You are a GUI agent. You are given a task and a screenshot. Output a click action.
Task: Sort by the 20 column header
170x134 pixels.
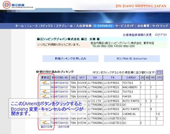(142, 78)
